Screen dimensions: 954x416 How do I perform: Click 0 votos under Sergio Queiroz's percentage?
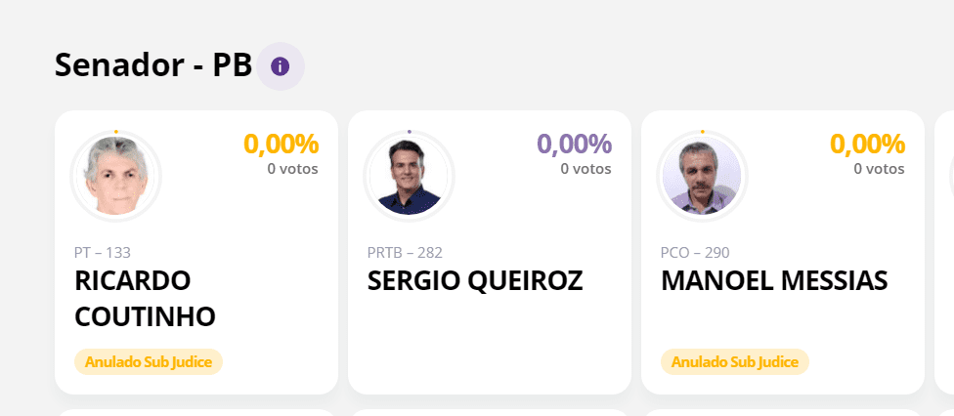click(585, 169)
